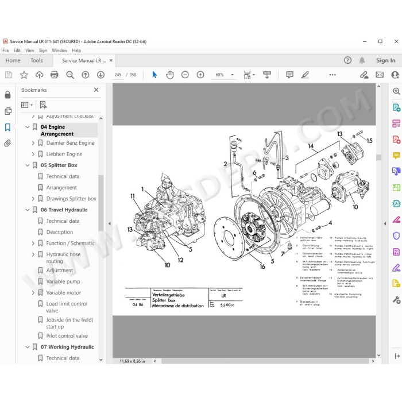Screen dimensions: 402x402
Task: Collapse the 04 Engine Arrangement bookmark
Action: pyautogui.click(x=28, y=127)
